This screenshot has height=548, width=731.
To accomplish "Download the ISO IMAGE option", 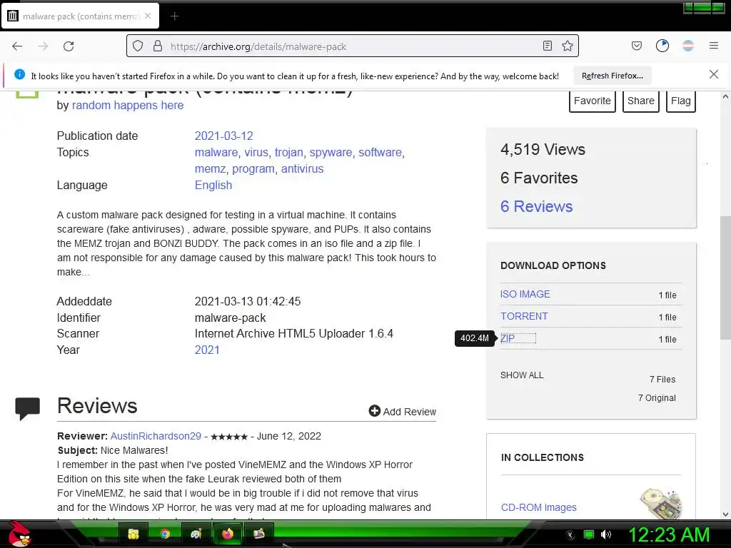I will click(525, 294).
